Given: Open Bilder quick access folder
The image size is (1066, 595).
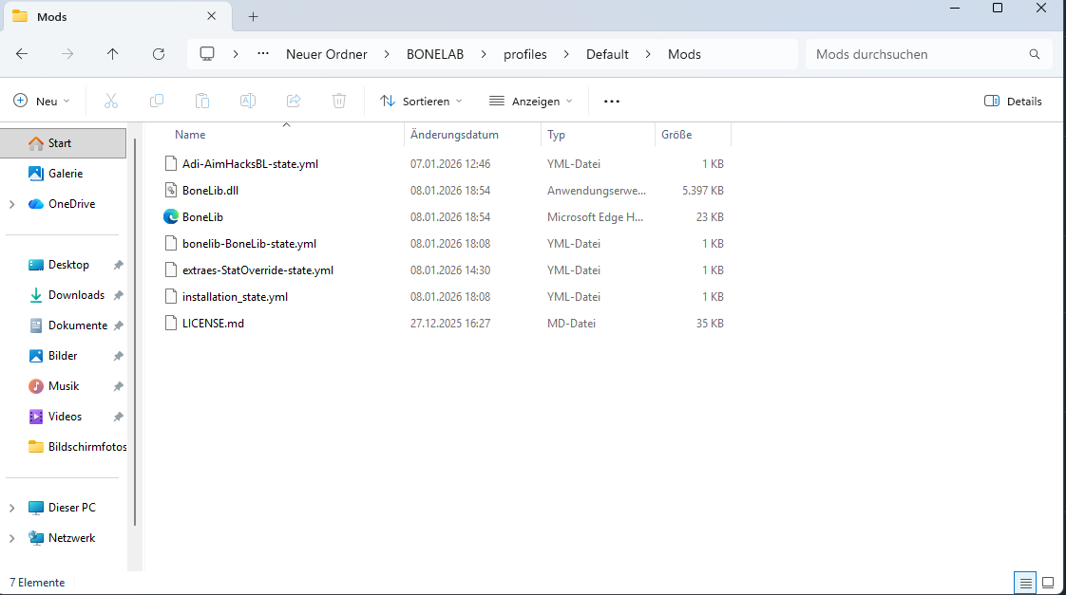Looking at the screenshot, I should [64, 356].
